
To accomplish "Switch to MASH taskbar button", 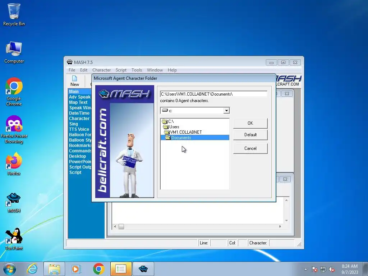I will pyautogui.click(x=143, y=269).
